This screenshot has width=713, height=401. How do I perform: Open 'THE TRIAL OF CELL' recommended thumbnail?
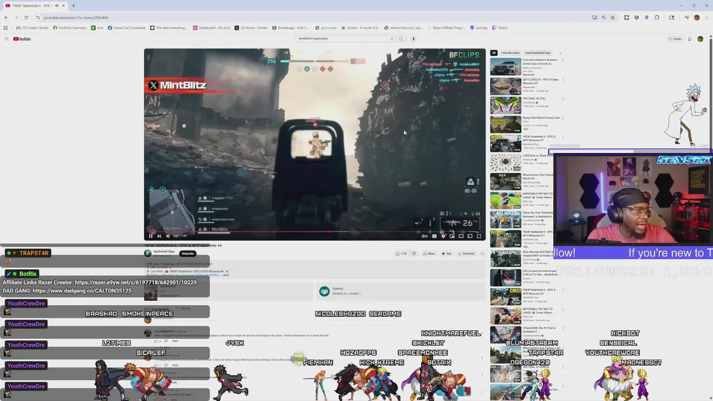point(505,105)
